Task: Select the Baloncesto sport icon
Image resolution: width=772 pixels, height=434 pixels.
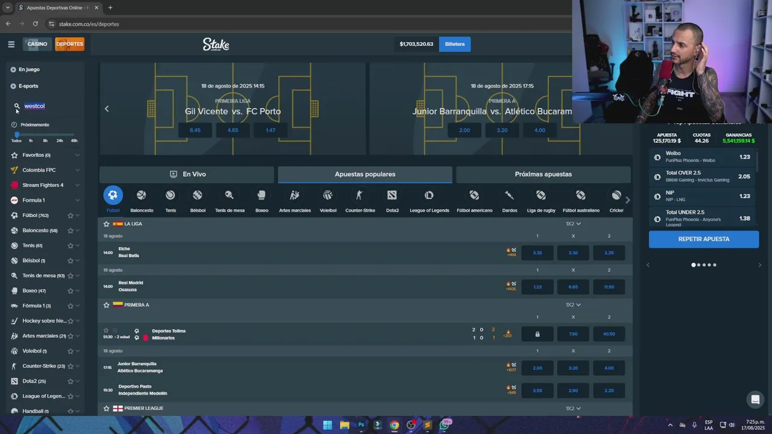Action: pos(141,195)
